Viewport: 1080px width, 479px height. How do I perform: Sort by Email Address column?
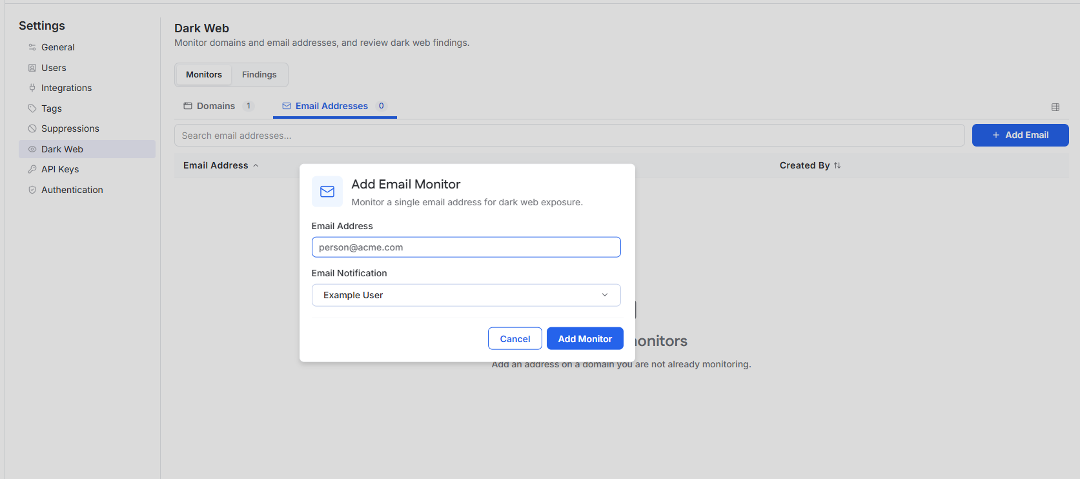pyautogui.click(x=221, y=165)
